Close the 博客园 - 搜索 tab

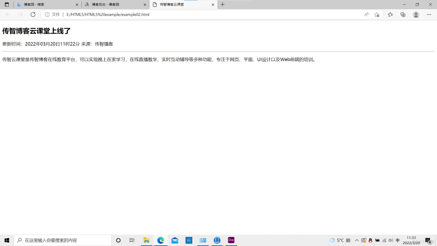pyautogui.click(x=77, y=4)
